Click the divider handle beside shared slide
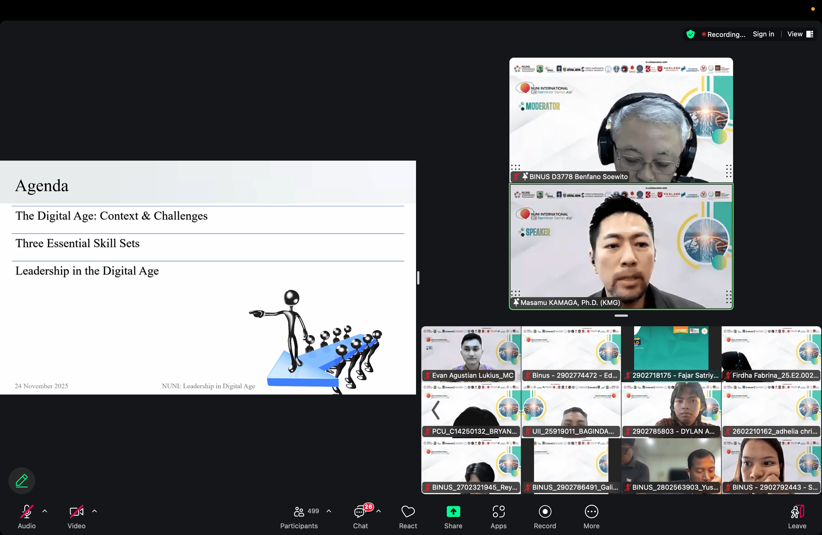 (418, 278)
